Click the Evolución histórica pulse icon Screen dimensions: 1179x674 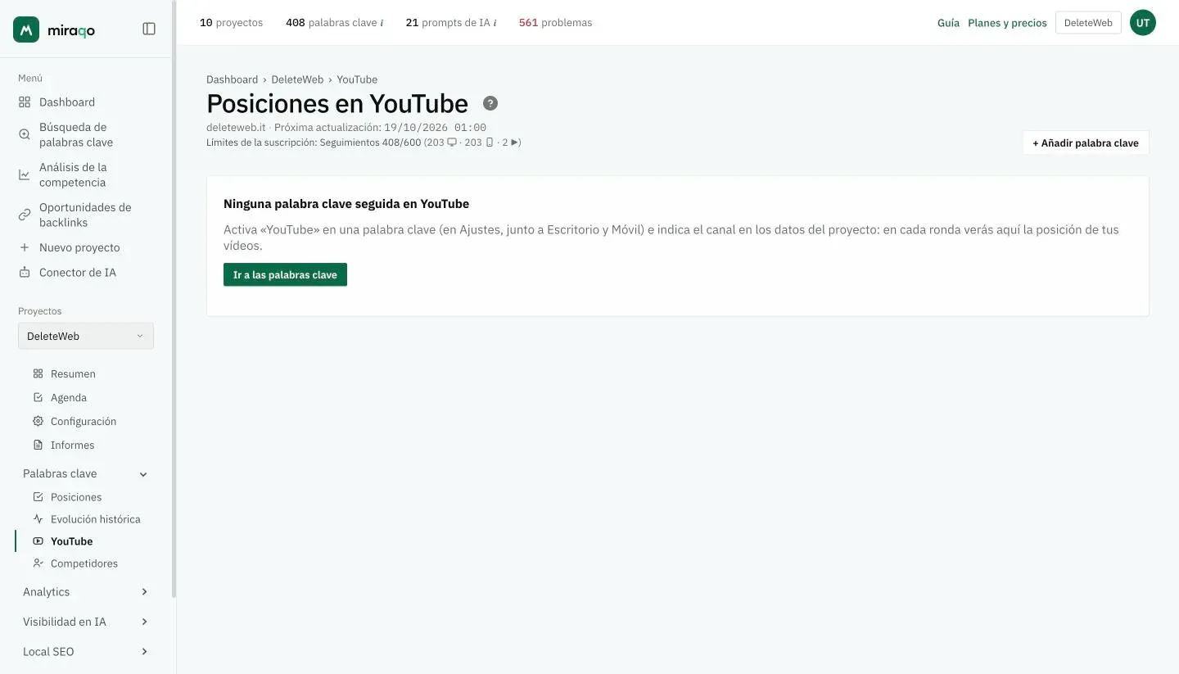click(x=38, y=519)
